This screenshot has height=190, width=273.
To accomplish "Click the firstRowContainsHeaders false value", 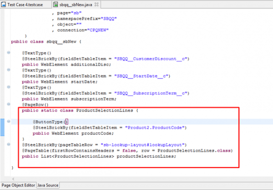I will (x=129, y=151).
